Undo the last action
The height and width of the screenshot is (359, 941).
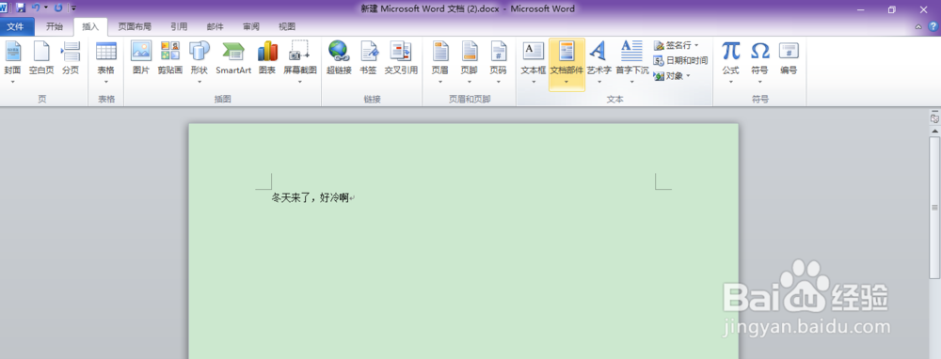(36, 8)
